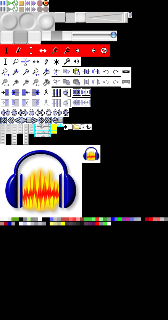Click the dark pressed large rounded square button

[x=21, y=38]
